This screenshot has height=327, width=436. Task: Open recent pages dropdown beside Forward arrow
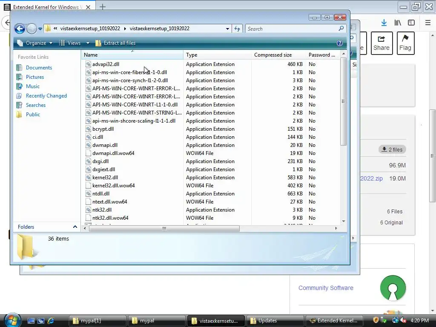click(40, 29)
